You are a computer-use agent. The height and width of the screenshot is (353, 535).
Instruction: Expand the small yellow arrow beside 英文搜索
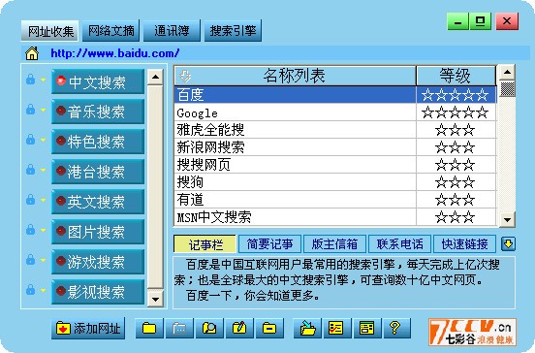[43, 200]
